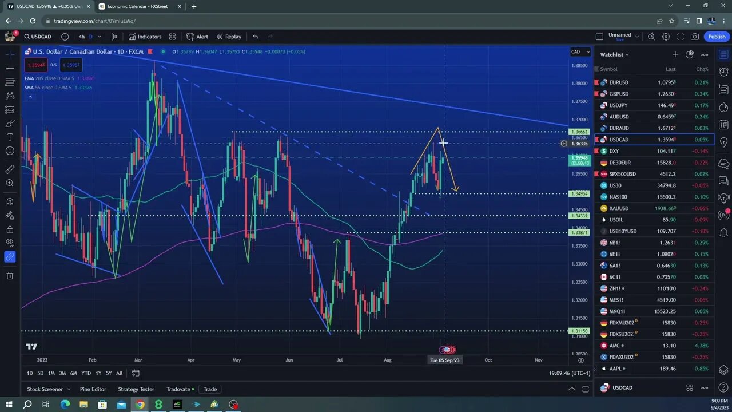Select the ruler measure tool
The image size is (732, 412).
(x=10, y=169)
